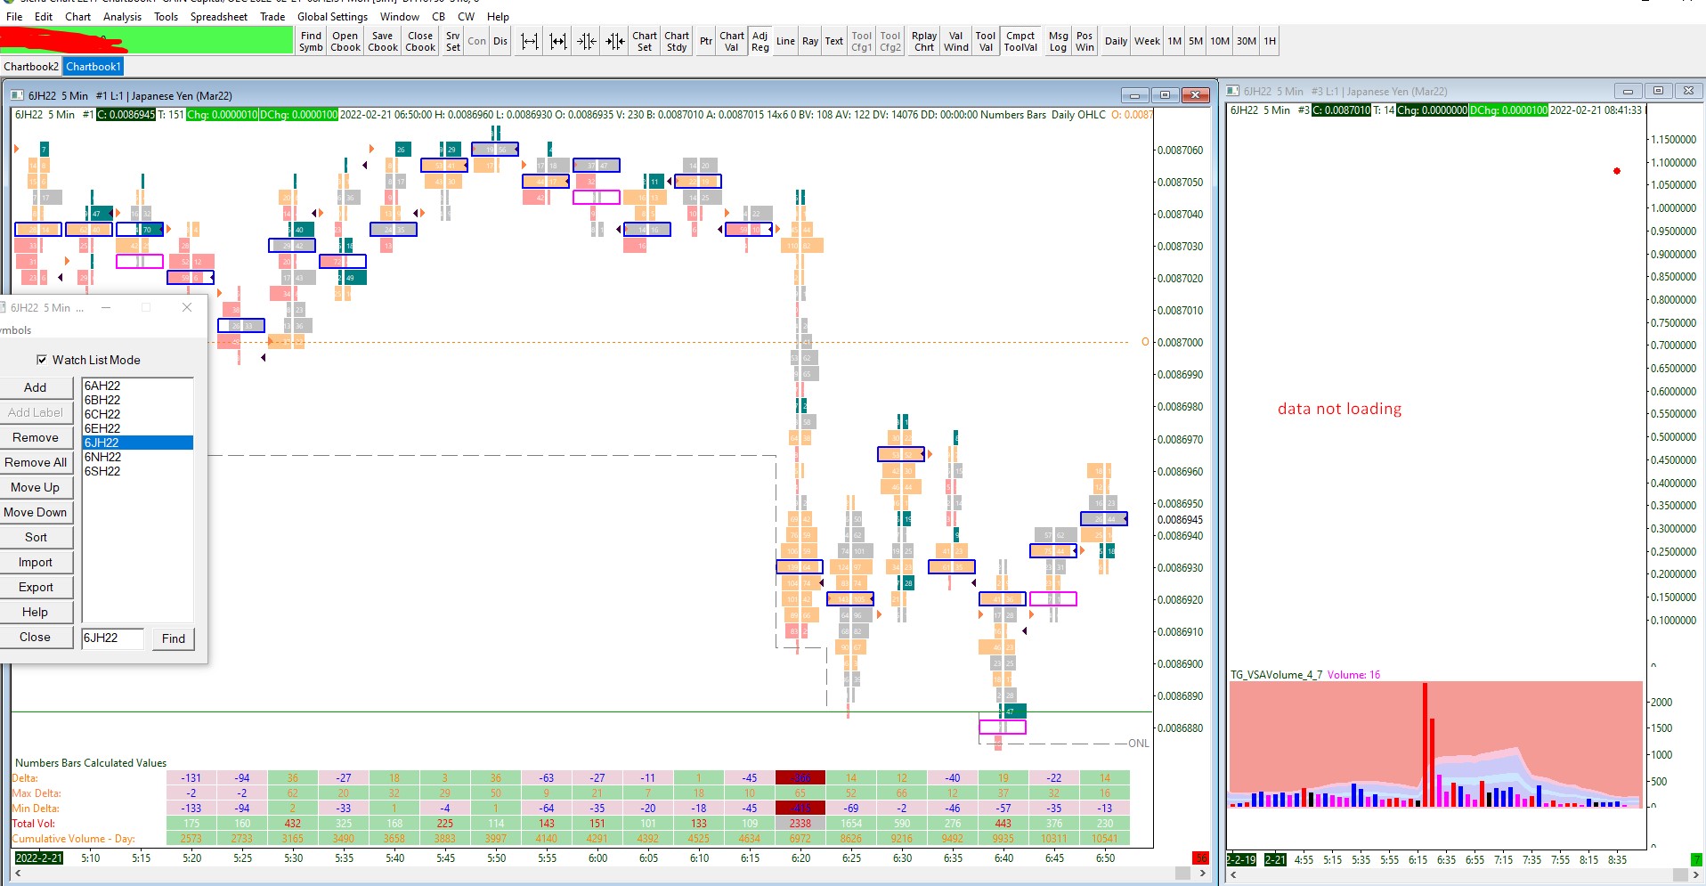Screen dimensions: 1706x886
Task: Click main chart scrollbar right arrow
Action: 1202,874
